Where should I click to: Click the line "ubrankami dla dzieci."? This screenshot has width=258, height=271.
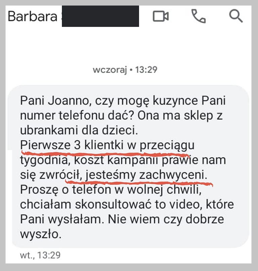pos(79,130)
